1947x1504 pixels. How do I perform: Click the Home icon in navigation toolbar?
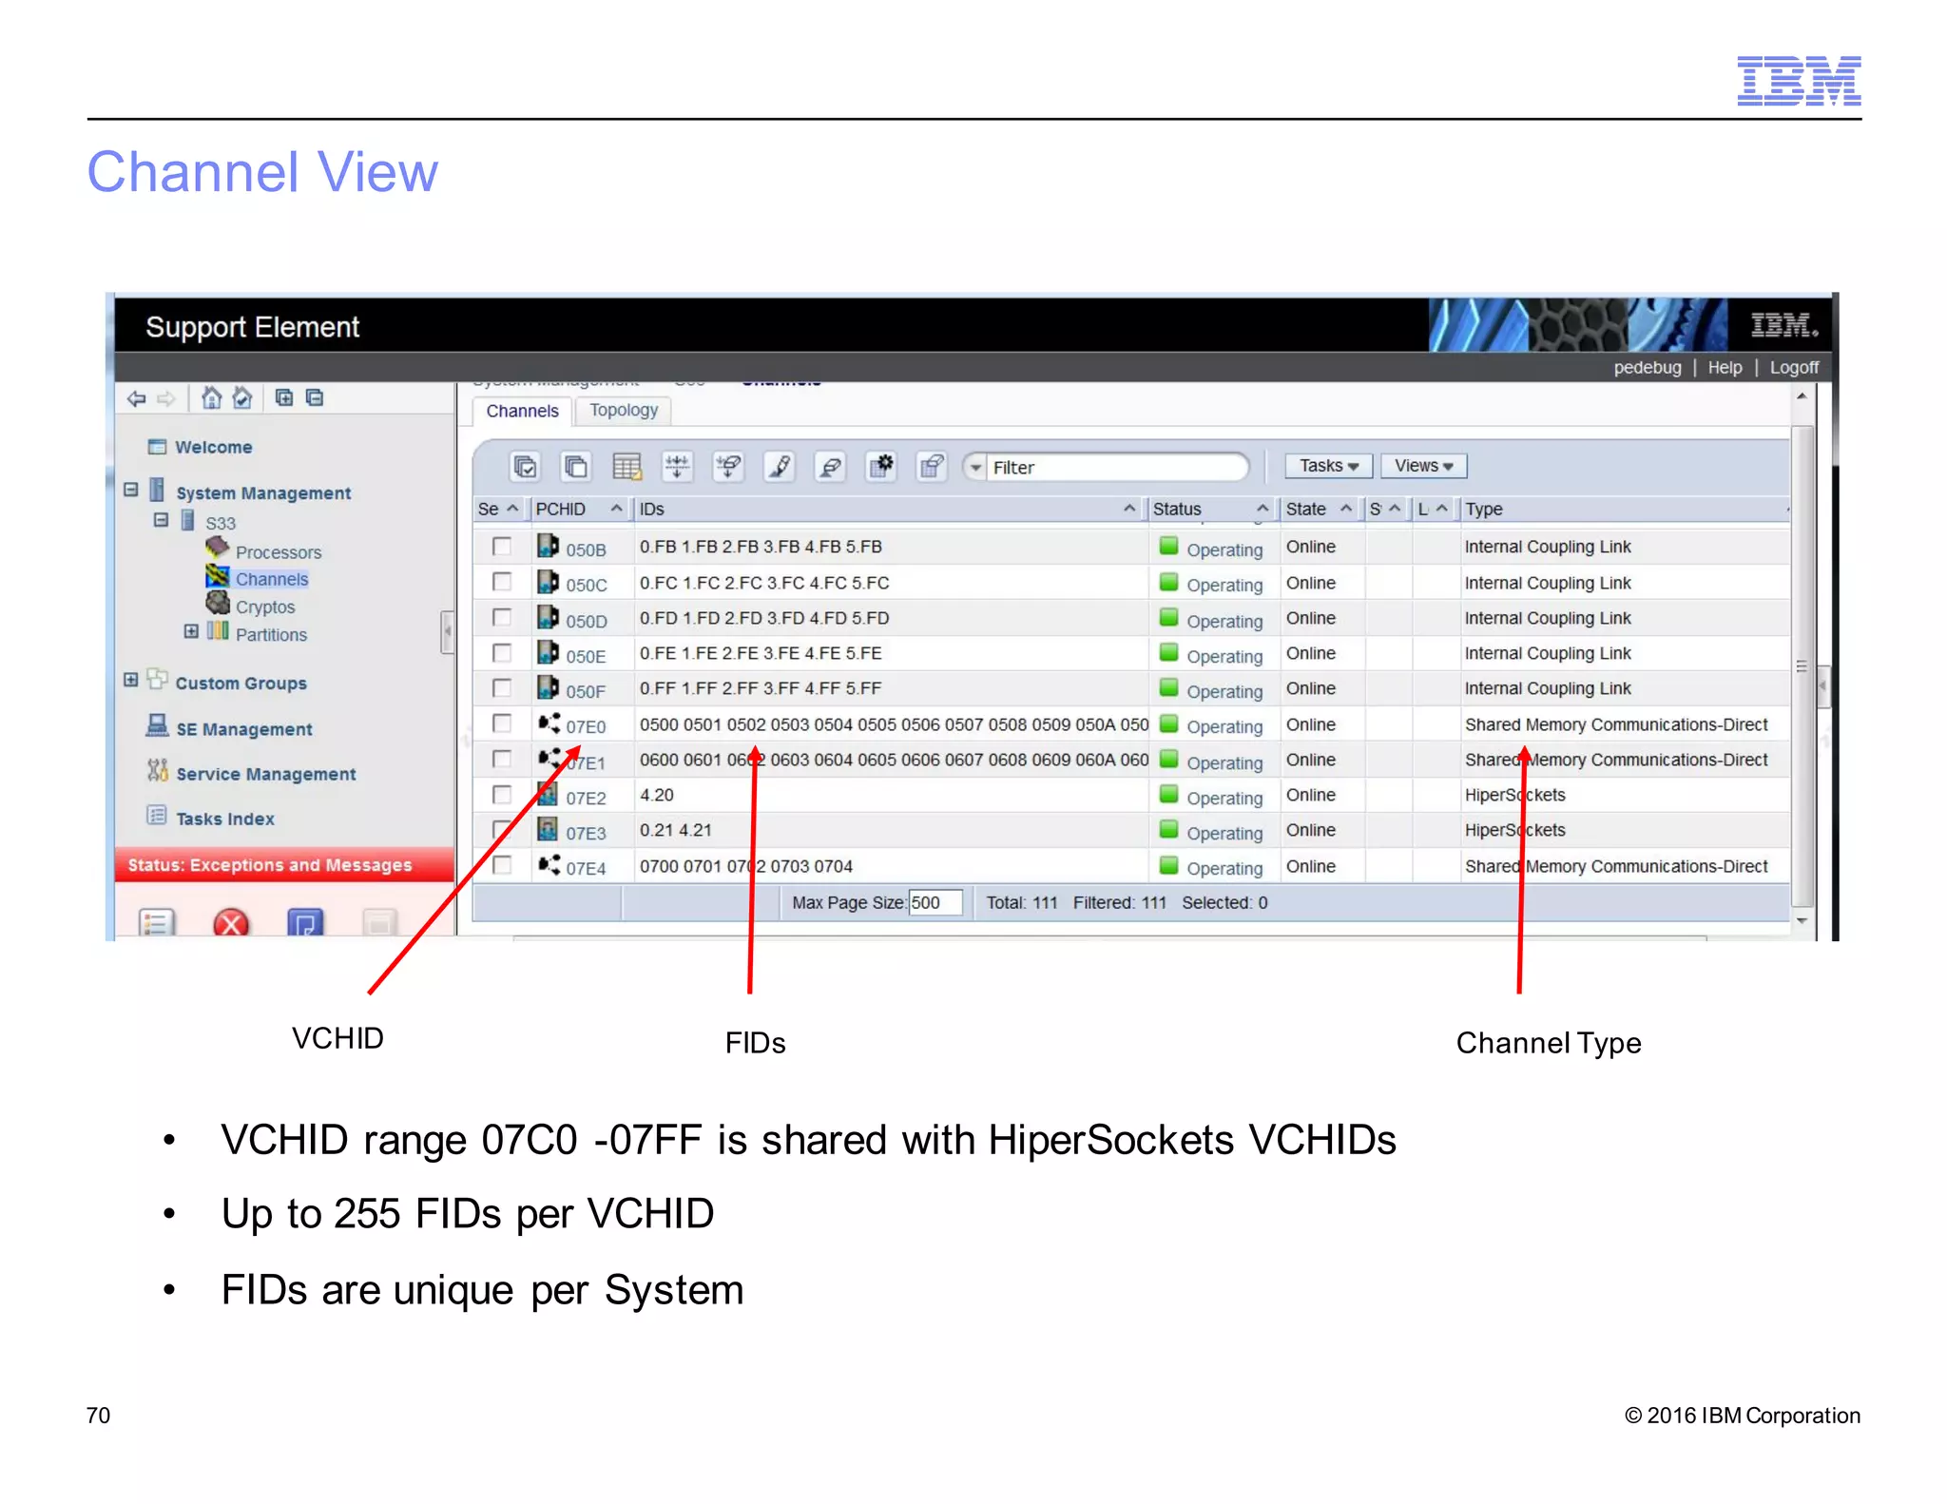[212, 397]
